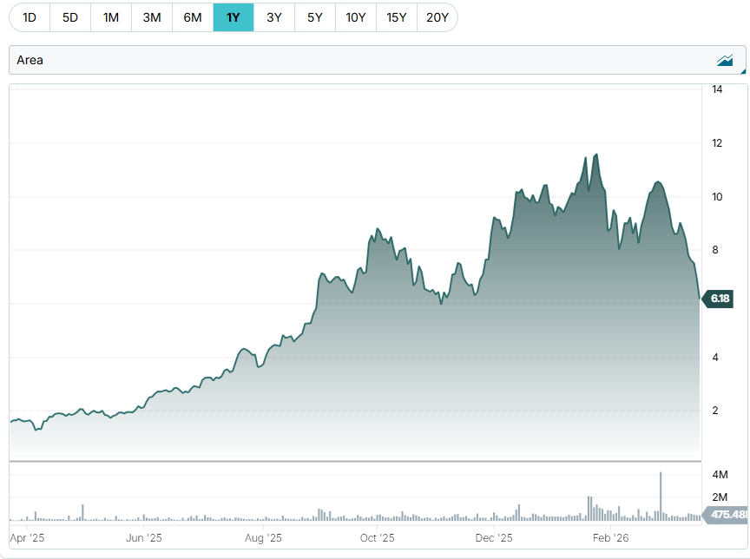Click the 2M volume axis value
This screenshot has width=750, height=559.
[720, 497]
